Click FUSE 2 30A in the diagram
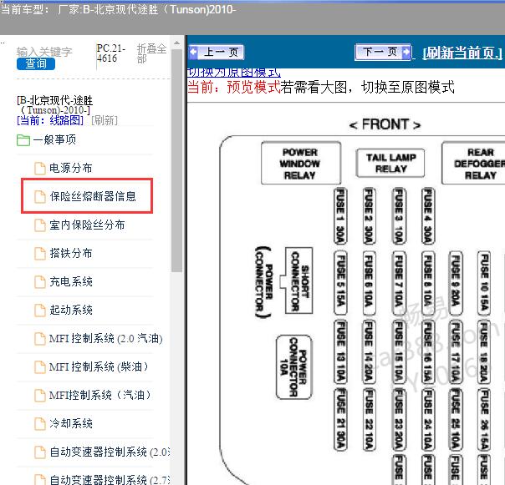Image resolution: width=505 pixels, height=485 pixels. (x=369, y=216)
